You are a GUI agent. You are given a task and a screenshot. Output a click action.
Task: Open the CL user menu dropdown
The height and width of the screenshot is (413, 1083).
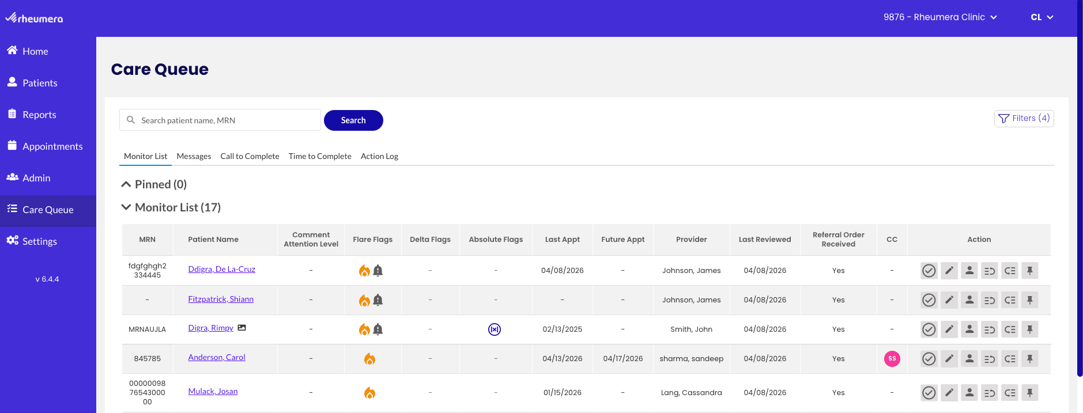1042,17
